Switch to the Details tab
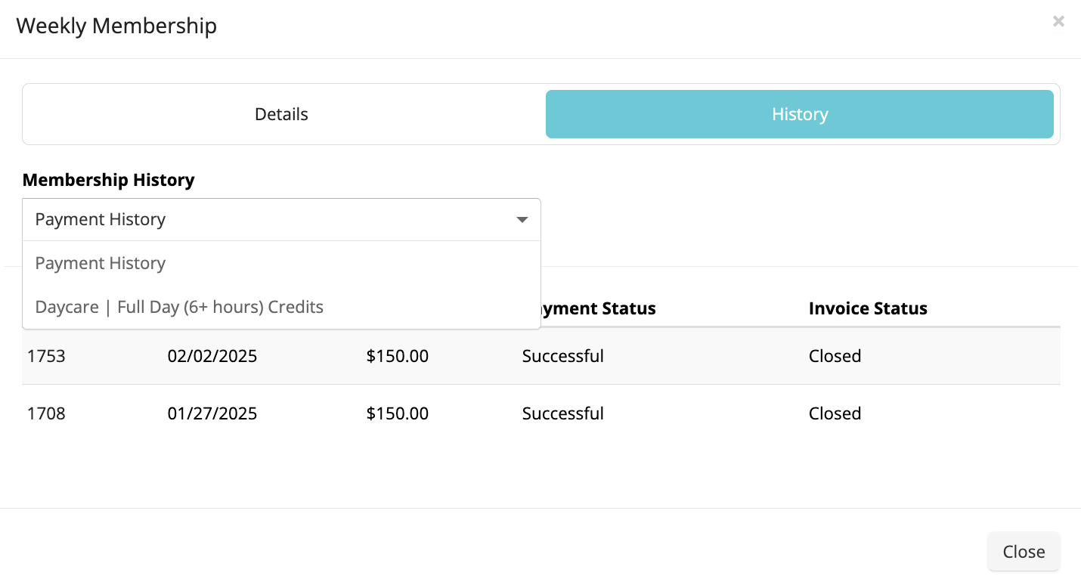The image size is (1081, 585). tap(281, 114)
